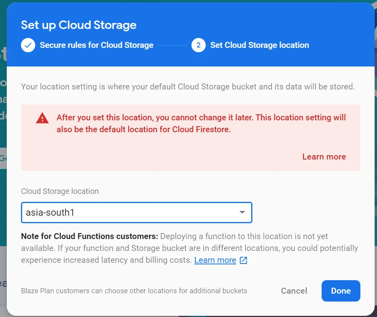Click the external link icon after Learn more

[x=244, y=260]
